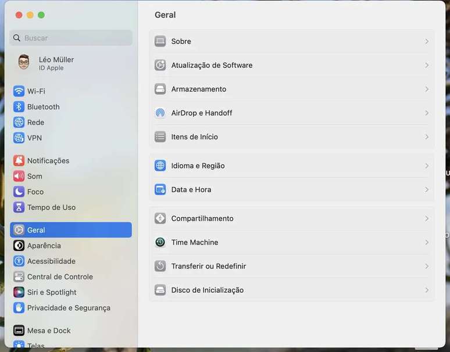Select the Data e Hora calendar icon

pyautogui.click(x=160, y=189)
